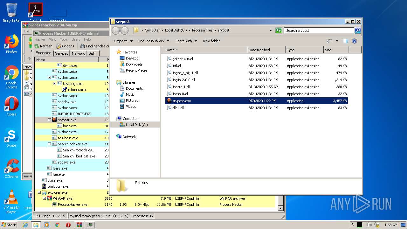Show the preview pane icon
This screenshot has height=229, width=407.
pyautogui.click(x=346, y=41)
